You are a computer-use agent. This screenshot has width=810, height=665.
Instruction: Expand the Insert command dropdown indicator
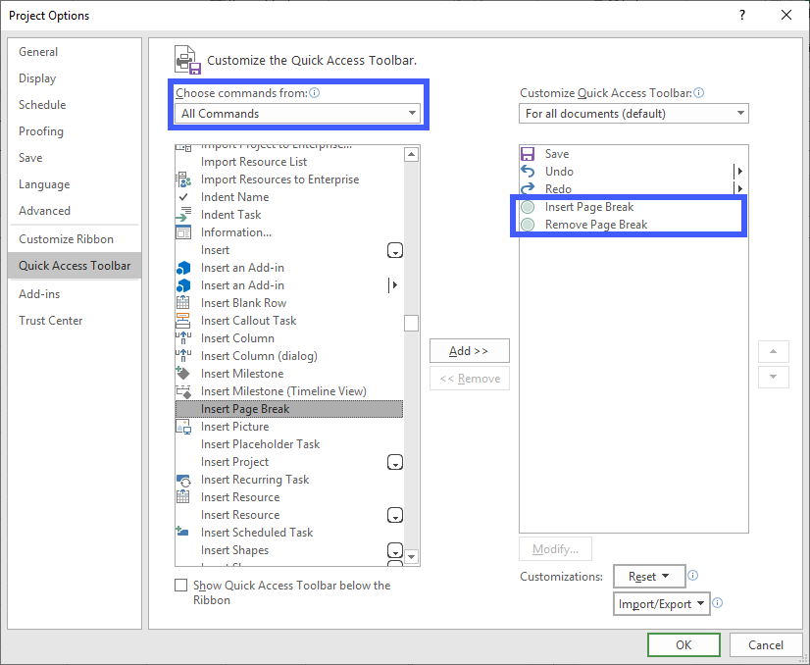tap(395, 251)
